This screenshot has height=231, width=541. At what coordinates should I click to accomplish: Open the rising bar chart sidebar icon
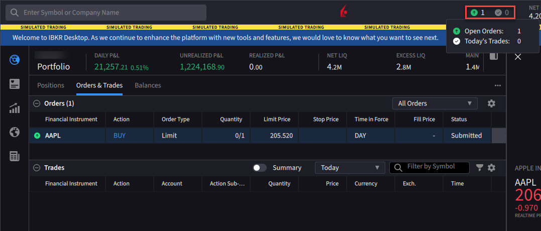(x=15, y=108)
